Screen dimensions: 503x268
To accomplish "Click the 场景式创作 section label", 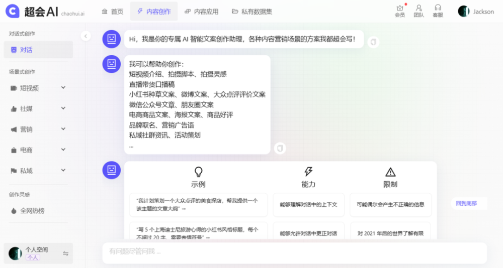I will (x=22, y=72).
